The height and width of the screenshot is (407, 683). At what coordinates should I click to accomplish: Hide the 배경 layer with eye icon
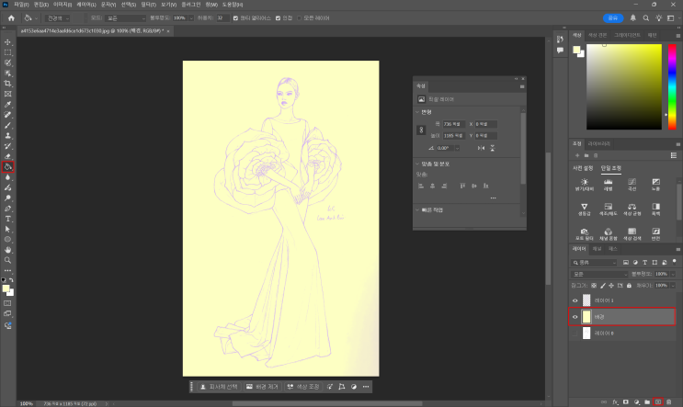[x=575, y=316]
